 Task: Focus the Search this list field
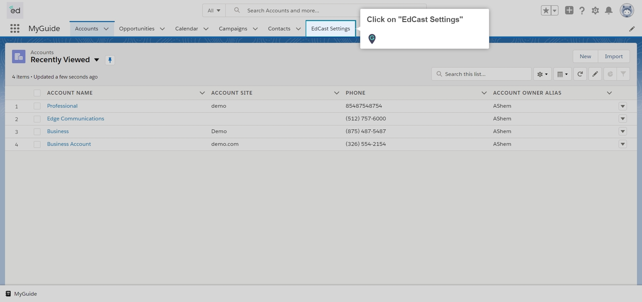click(481, 74)
